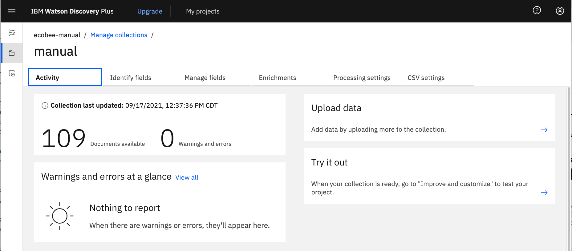The width and height of the screenshot is (572, 251).
Task: Open the Upload data card
Action: point(429,118)
